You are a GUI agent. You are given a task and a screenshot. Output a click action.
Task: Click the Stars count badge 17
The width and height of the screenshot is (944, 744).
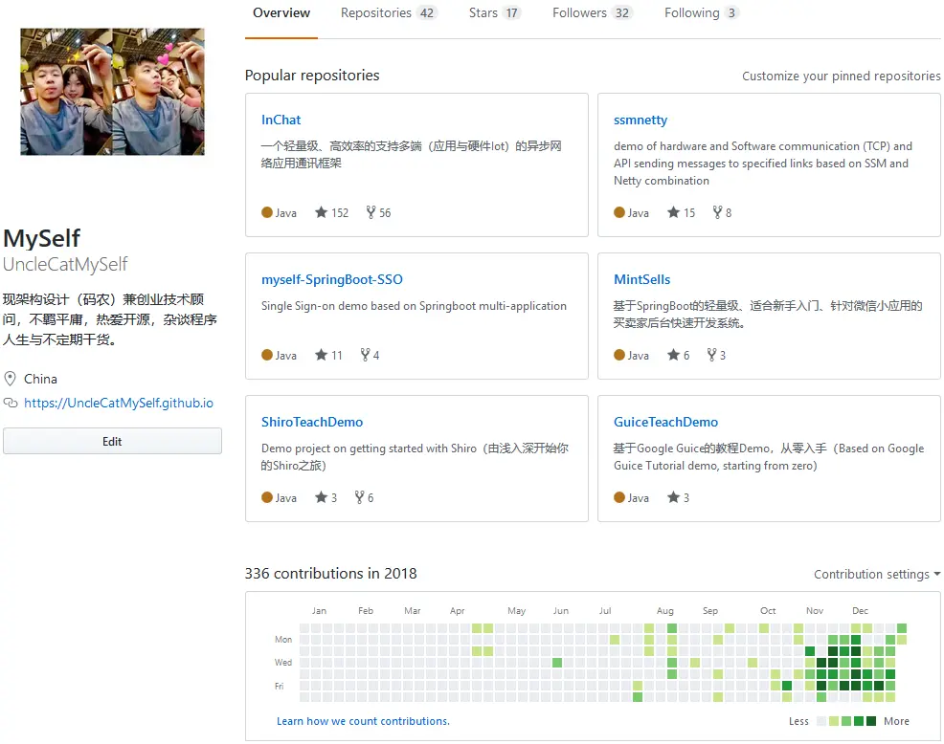coord(512,13)
